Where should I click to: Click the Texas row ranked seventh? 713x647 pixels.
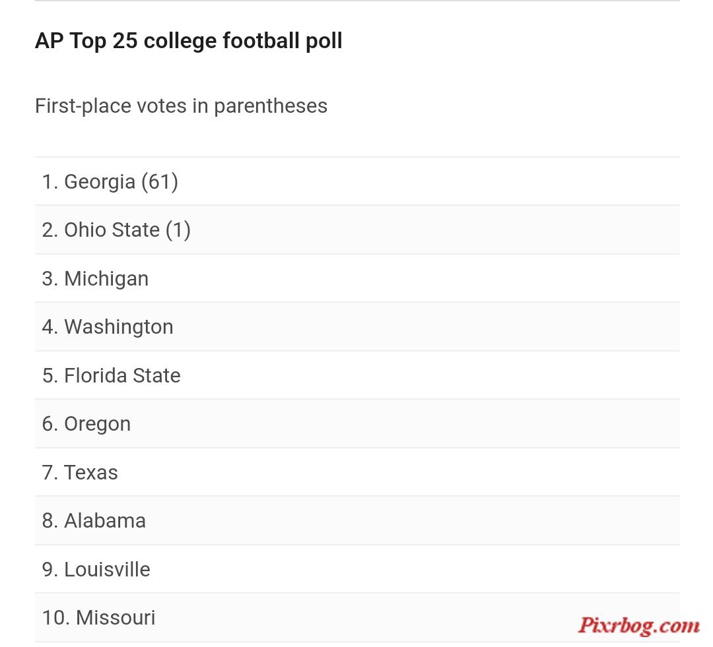pos(357,472)
